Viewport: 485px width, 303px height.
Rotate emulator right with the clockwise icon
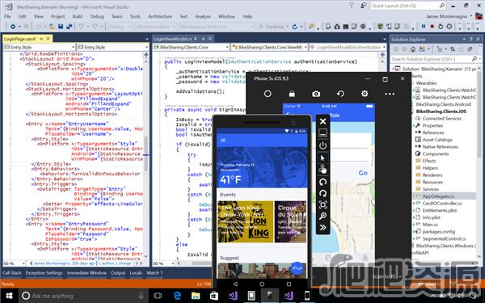[x=323, y=194]
